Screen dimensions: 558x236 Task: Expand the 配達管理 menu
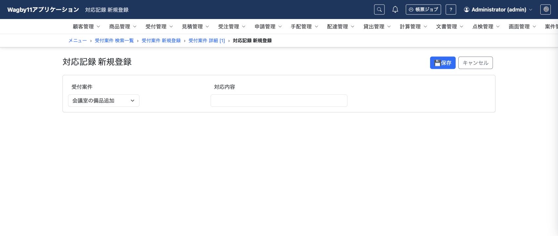coord(341,27)
